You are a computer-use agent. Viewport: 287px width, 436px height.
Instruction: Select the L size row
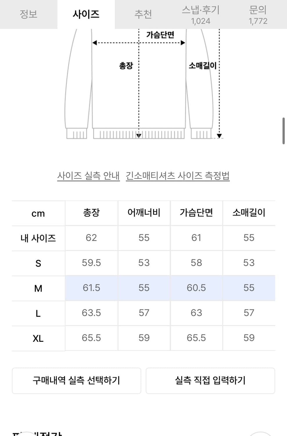143,313
